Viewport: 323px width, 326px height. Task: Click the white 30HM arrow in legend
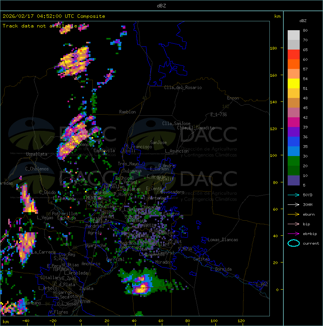(293, 204)
